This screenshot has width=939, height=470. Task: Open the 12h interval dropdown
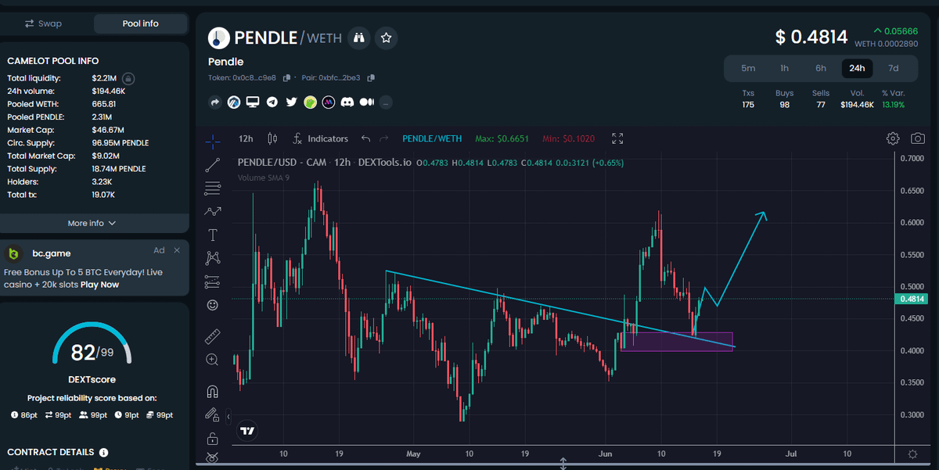246,138
